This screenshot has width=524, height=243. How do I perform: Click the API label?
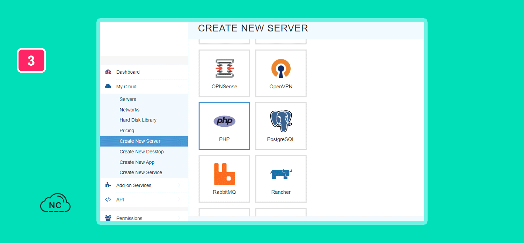(120, 200)
